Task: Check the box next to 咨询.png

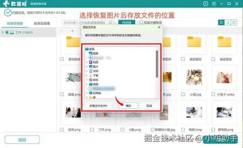Action: tap(62, 130)
